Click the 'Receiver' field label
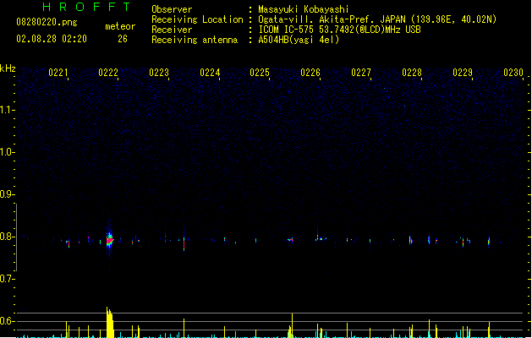532x338 pixels. click(172, 30)
